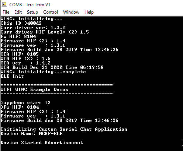Click the 'Curr driver ver: 1.2.0' line

(x=33, y=28)
